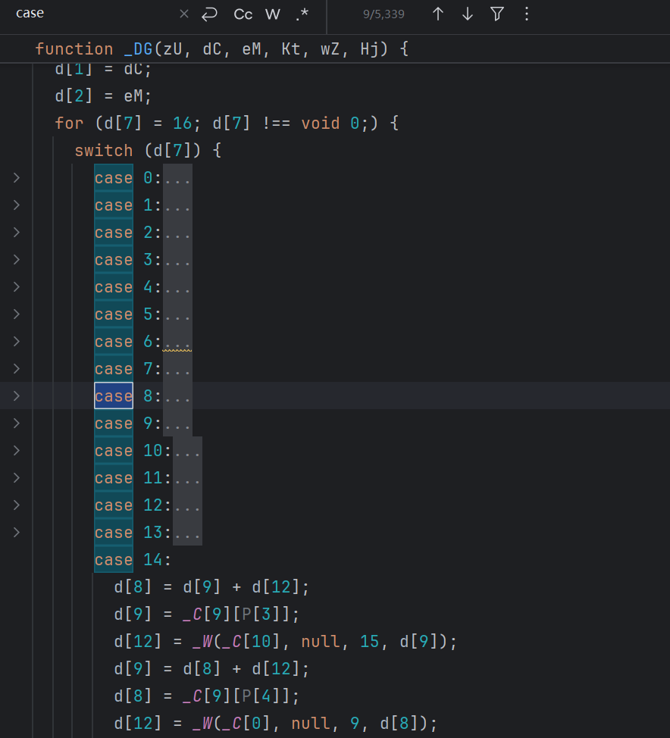Viewport: 670px width, 738px height.
Task: Click the 9/5,339 match counter
Action: (384, 14)
